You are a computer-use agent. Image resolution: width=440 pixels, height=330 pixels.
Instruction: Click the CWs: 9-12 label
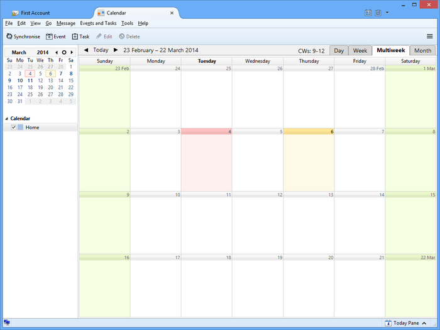tap(311, 51)
